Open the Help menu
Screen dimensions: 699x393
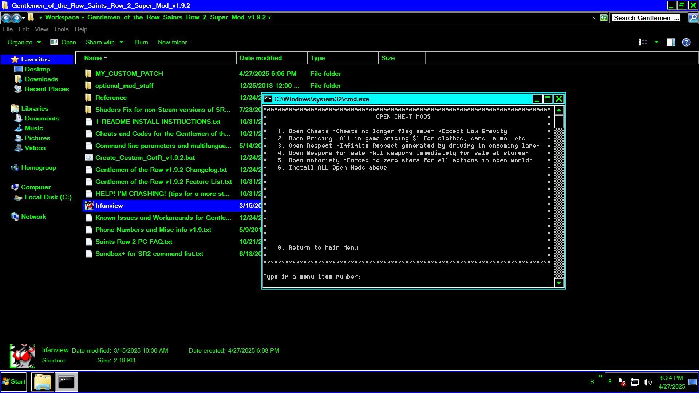(81, 29)
